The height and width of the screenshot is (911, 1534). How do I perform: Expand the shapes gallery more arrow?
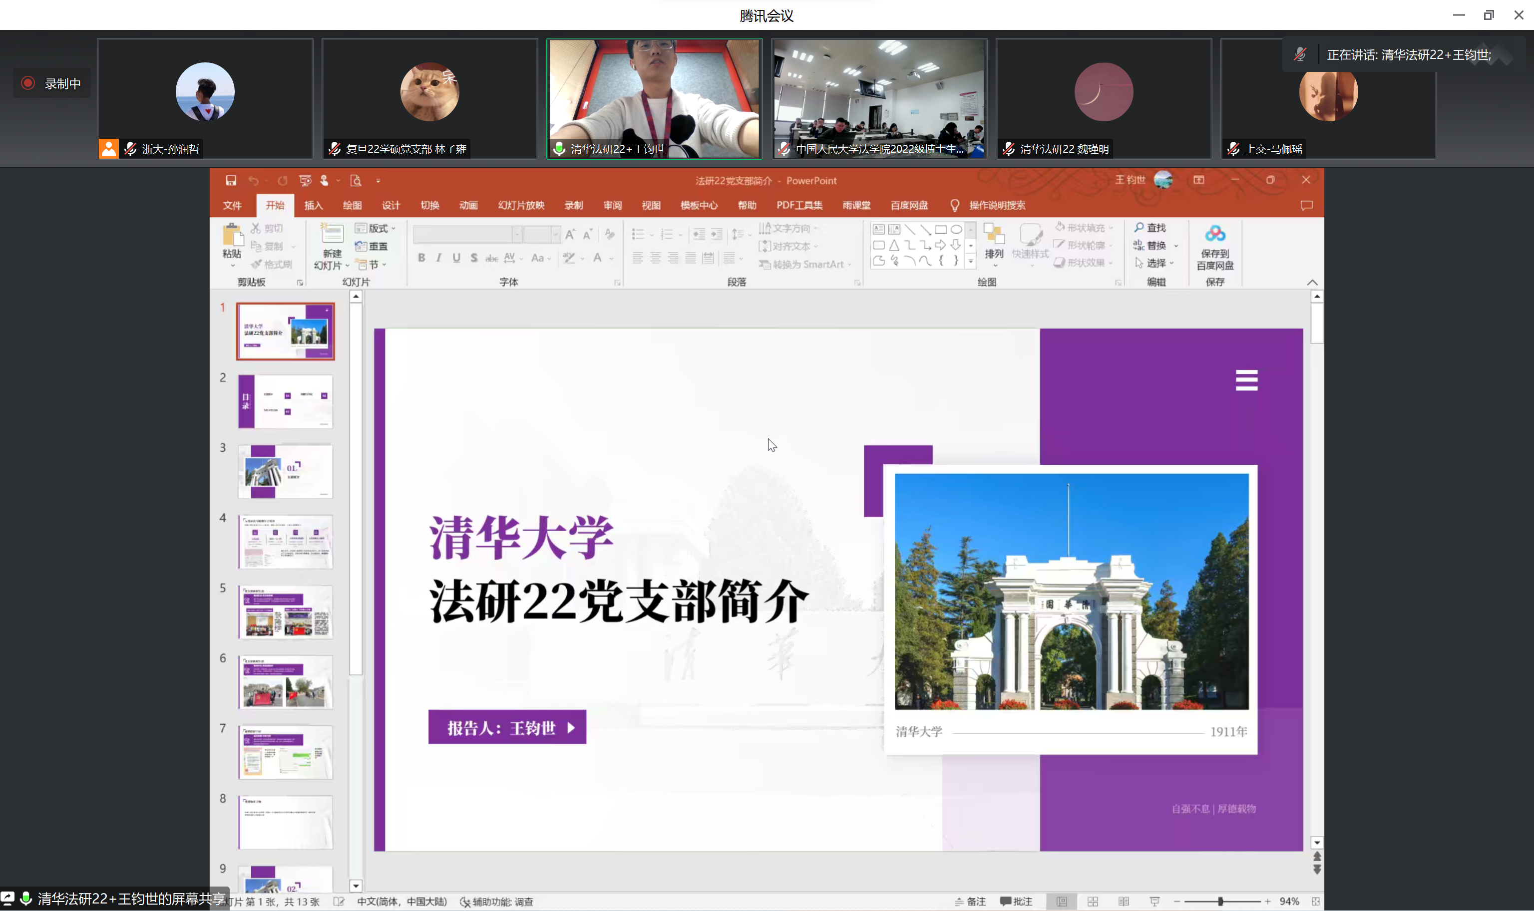click(x=970, y=262)
